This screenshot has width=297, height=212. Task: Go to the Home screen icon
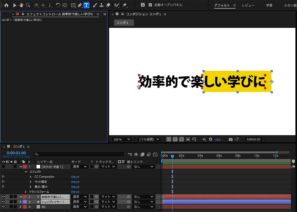(x=6, y=5)
